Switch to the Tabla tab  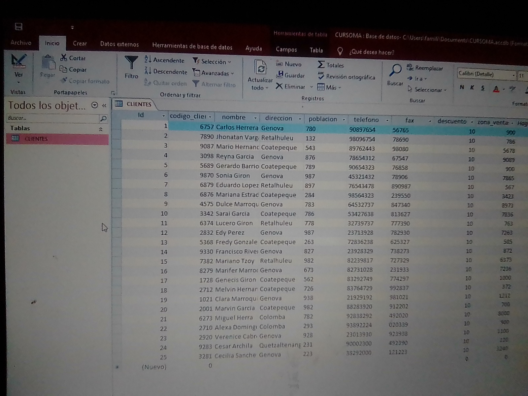coord(316,50)
